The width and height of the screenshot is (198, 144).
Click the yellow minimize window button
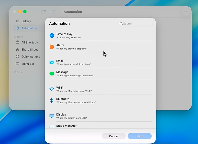20,11
